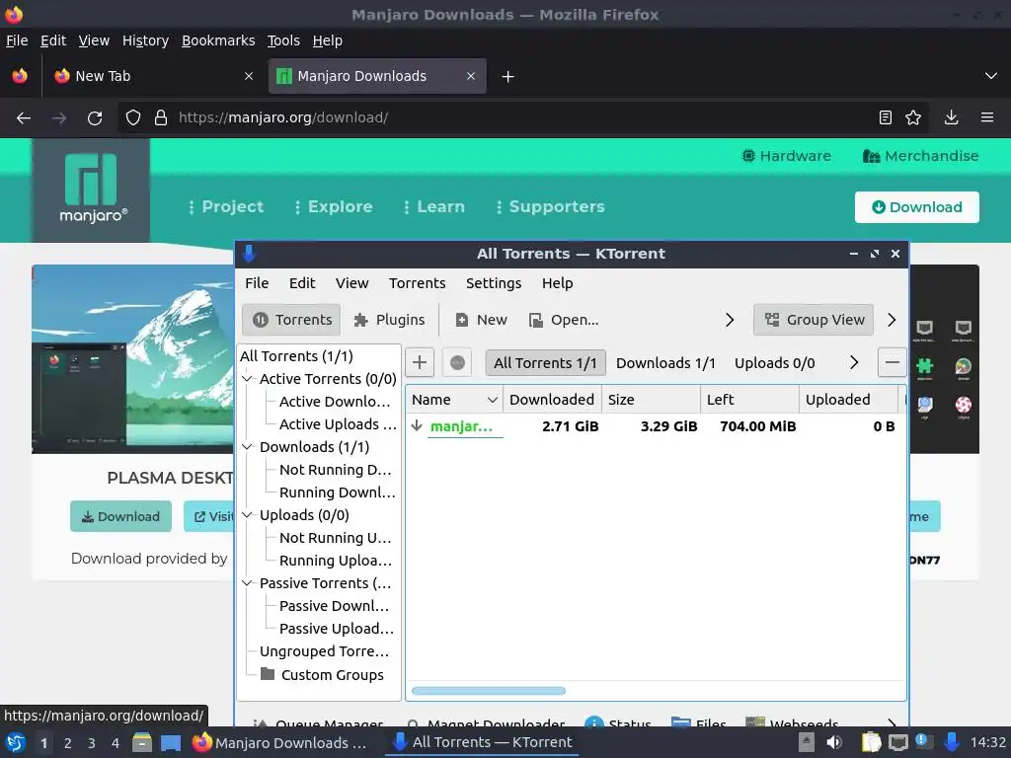1011x758 pixels.
Task: Click the Open… toolbar button in KTorrent
Action: click(564, 320)
